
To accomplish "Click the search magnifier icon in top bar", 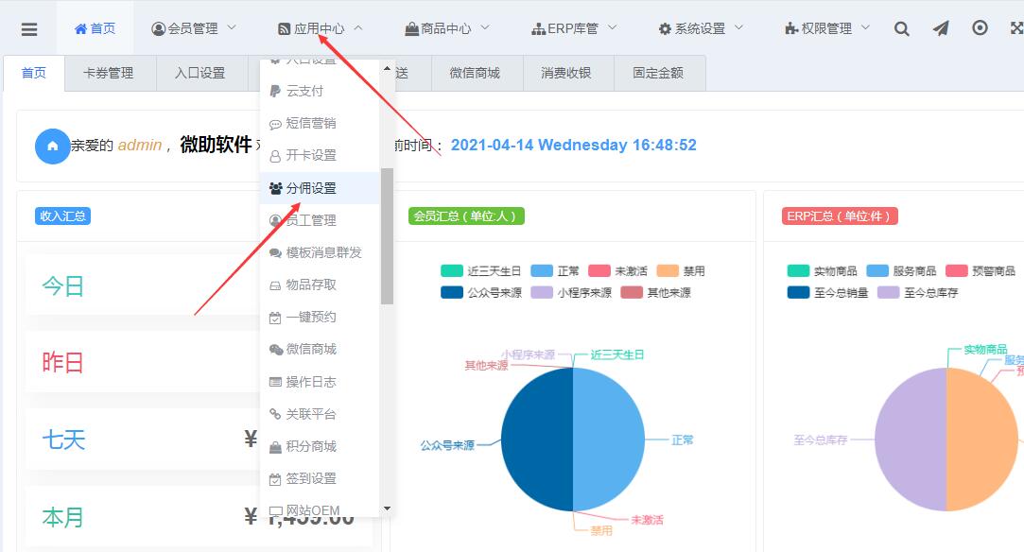I will coord(901,28).
